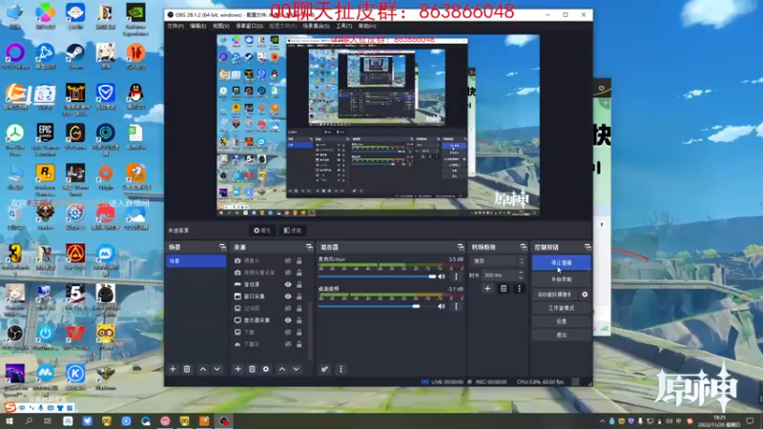Delete the selected scene with trash icon
Image resolution: width=763 pixels, height=429 pixels.
pos(187,369)
